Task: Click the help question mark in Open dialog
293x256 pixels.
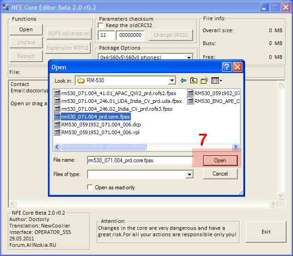Action: coord(227,67)
